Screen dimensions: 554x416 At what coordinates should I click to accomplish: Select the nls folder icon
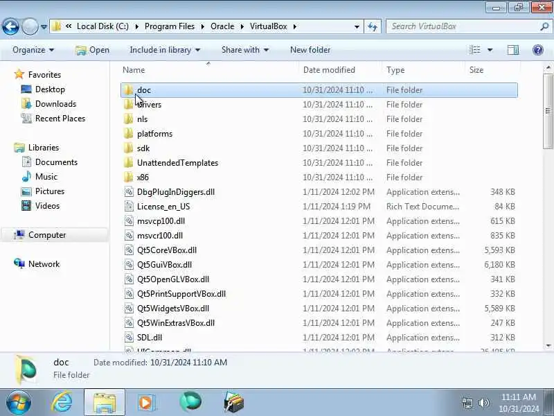pyautogui.click(x=129, y=119)
